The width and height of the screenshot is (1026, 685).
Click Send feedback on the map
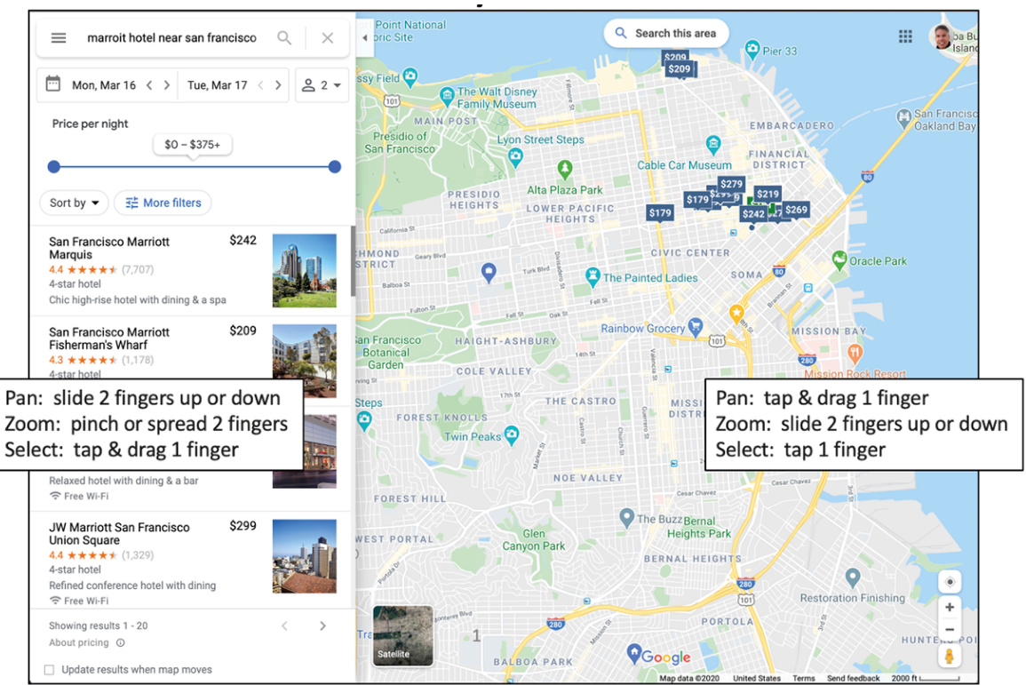(854, 679)
